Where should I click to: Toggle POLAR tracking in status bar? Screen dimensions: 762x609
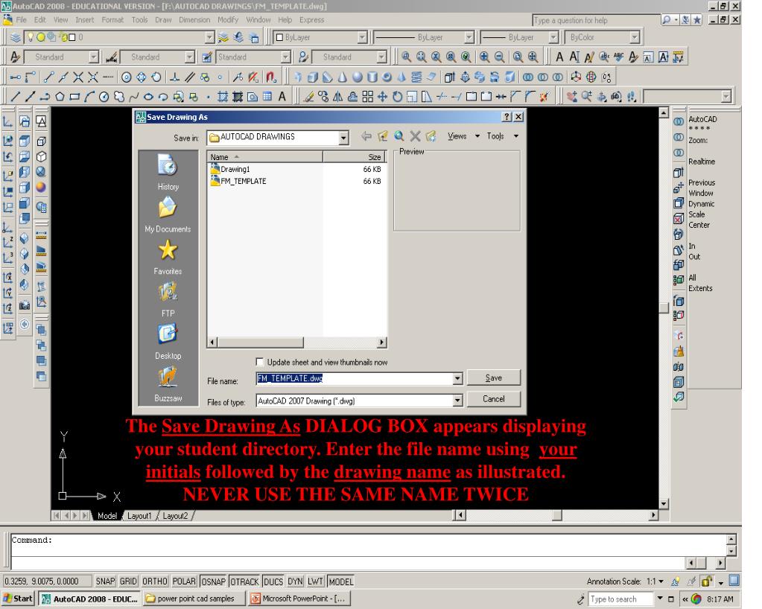tap(184, 581)
